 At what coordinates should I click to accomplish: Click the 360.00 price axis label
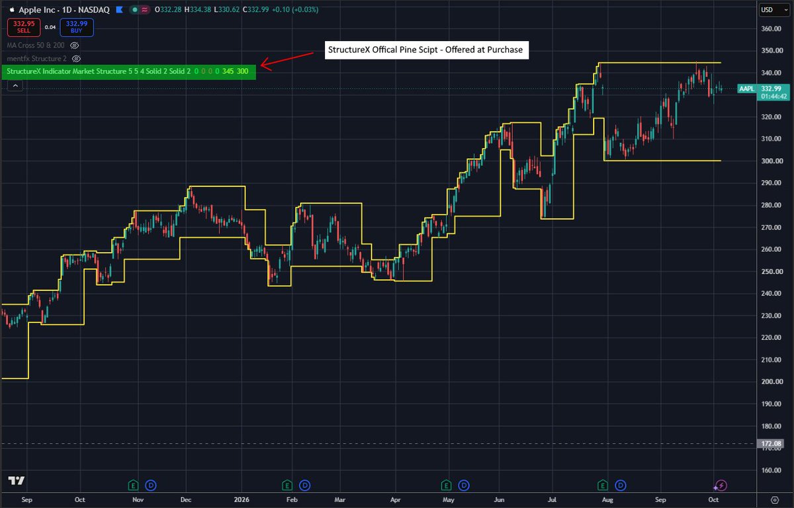click(x=772, y=29)
